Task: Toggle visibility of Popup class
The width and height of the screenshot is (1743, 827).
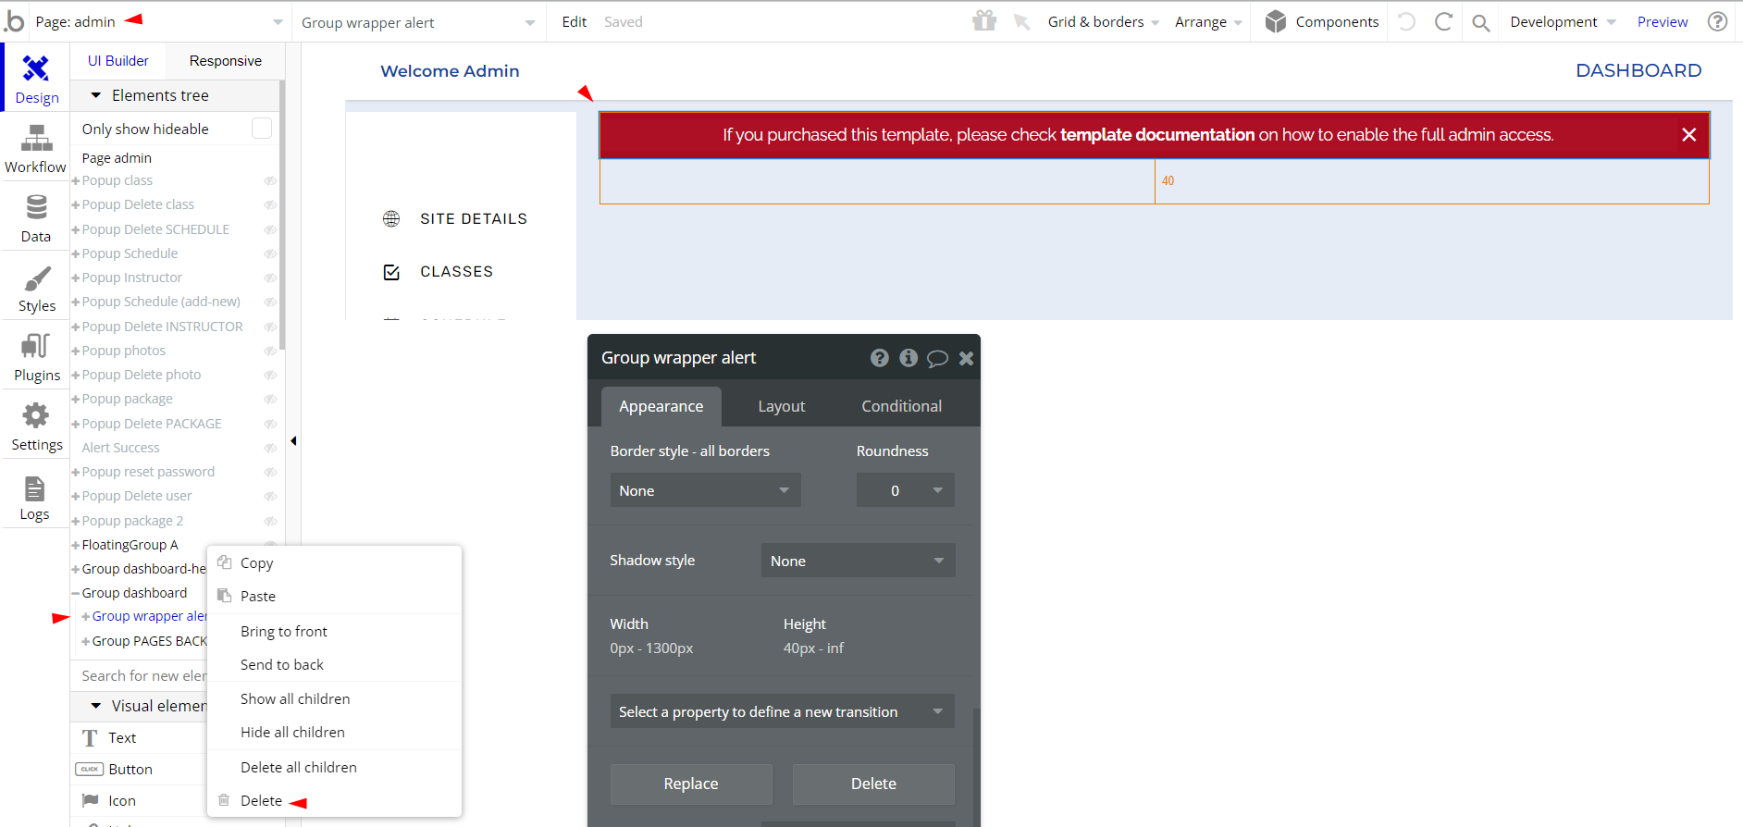Action: (270, 180)
